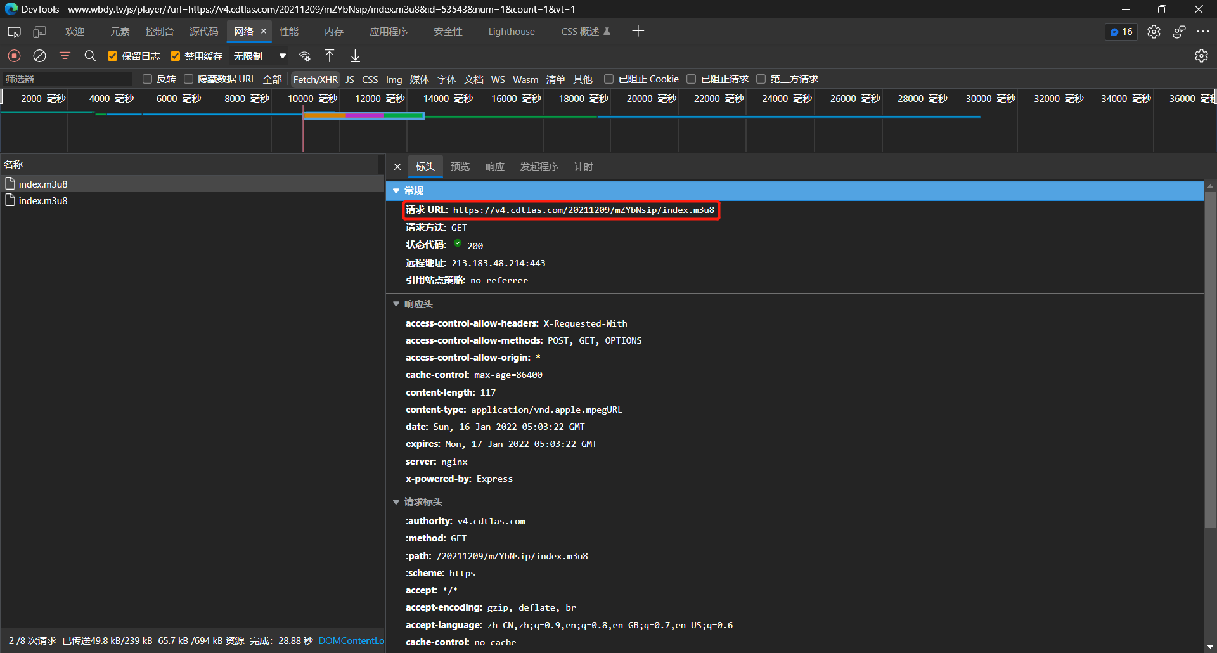Viewport: 1217px width, 653px height.
Task: Open DevTools settings gear
Action: coord(1154,32)
